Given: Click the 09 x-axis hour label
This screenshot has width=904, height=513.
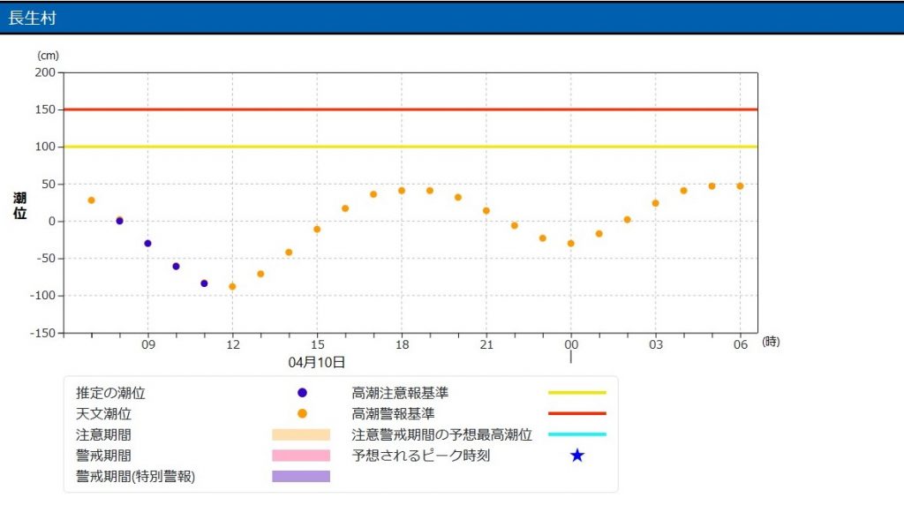Looking at the screenshot, I should [148, 344].
